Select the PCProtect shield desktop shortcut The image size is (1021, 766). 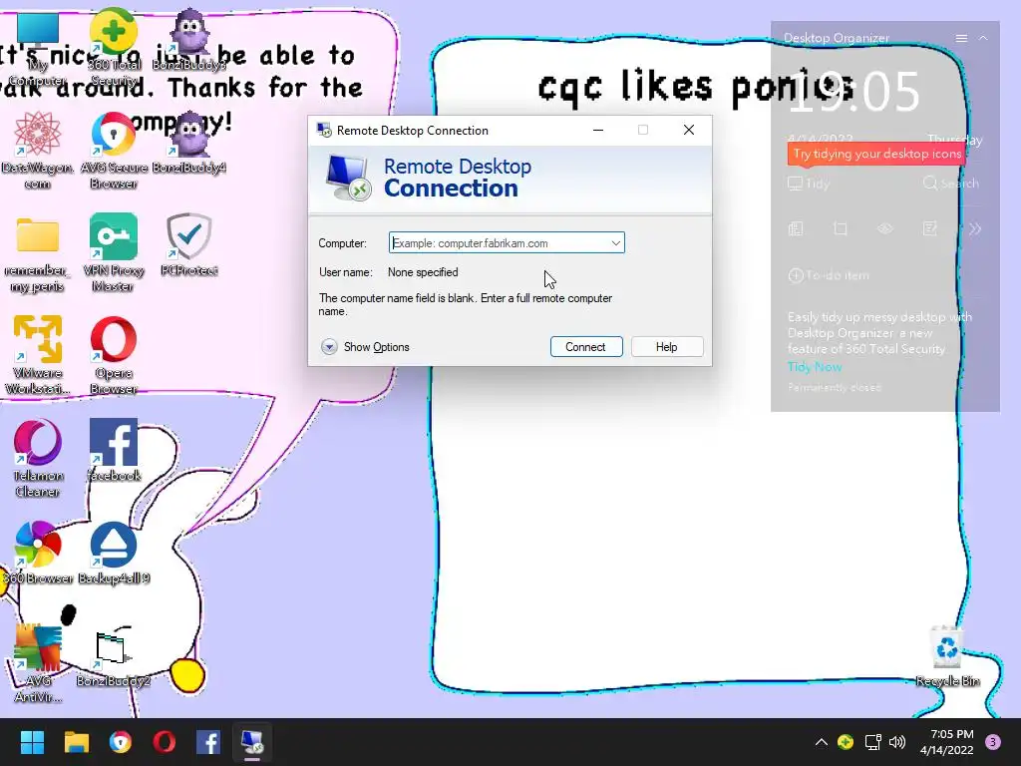[188, 245]
